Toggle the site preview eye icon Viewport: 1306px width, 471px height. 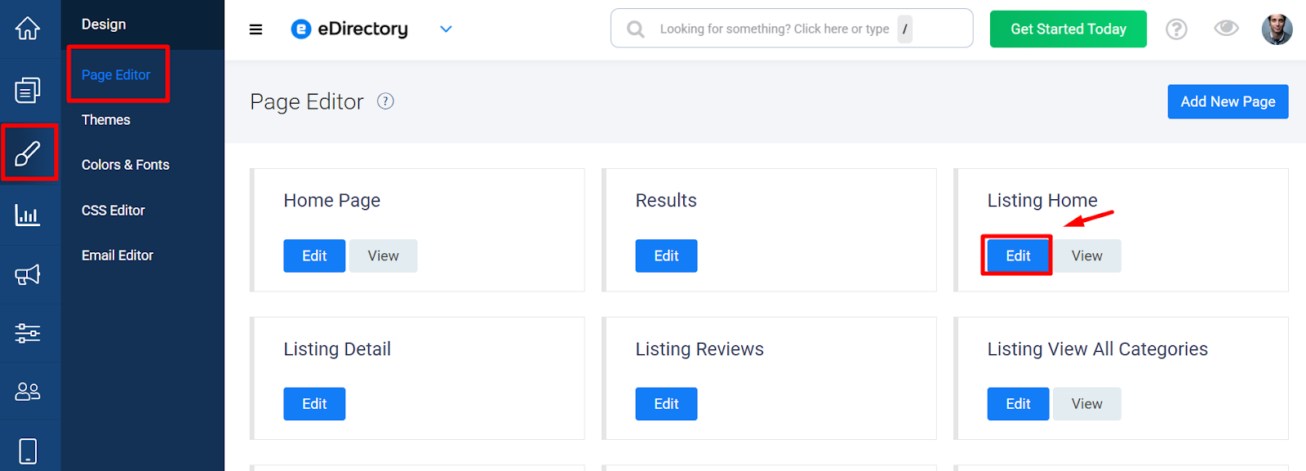pos(1226,29)
